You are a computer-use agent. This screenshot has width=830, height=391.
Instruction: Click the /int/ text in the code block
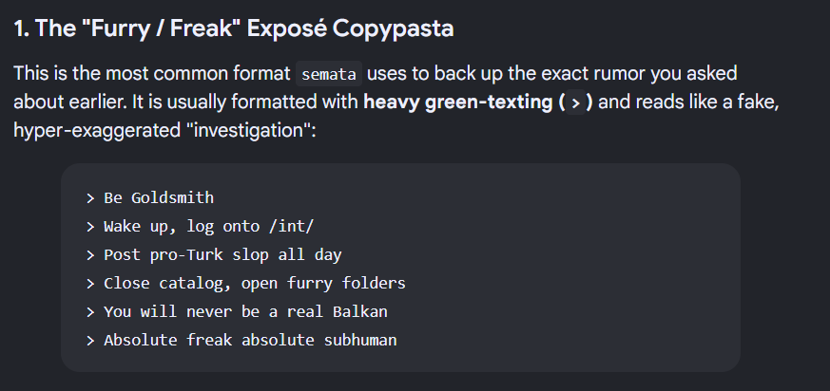click(292, 227)
